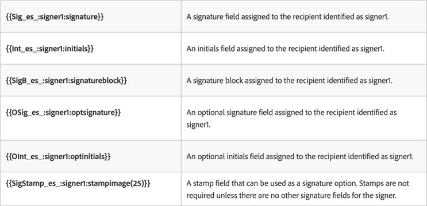This screenshot has width=427, height=206.
Task: Click the {{Sig_es_:signer1:signature}} tag text
Action: [x=55, y=17]
